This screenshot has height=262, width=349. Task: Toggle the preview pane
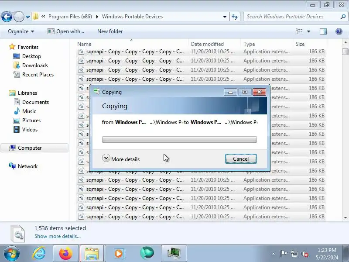[323, 31]
